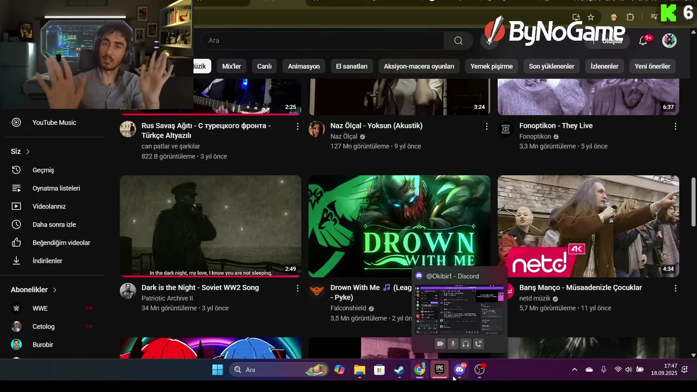697x392 pixels.
Task: Open File Explorer from taskbar
Action: (359, 370)
